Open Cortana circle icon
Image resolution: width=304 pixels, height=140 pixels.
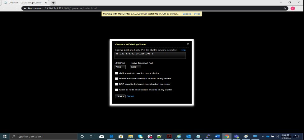[x=82, y=136]
